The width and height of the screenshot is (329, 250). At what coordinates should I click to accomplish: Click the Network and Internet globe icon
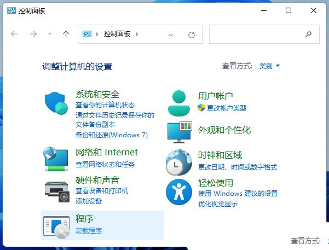[56, 159]
